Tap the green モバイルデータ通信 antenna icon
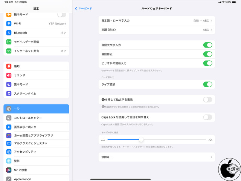The height and width of the screenshot is (181, 241). pyautogui.click(x=9, y=42)
